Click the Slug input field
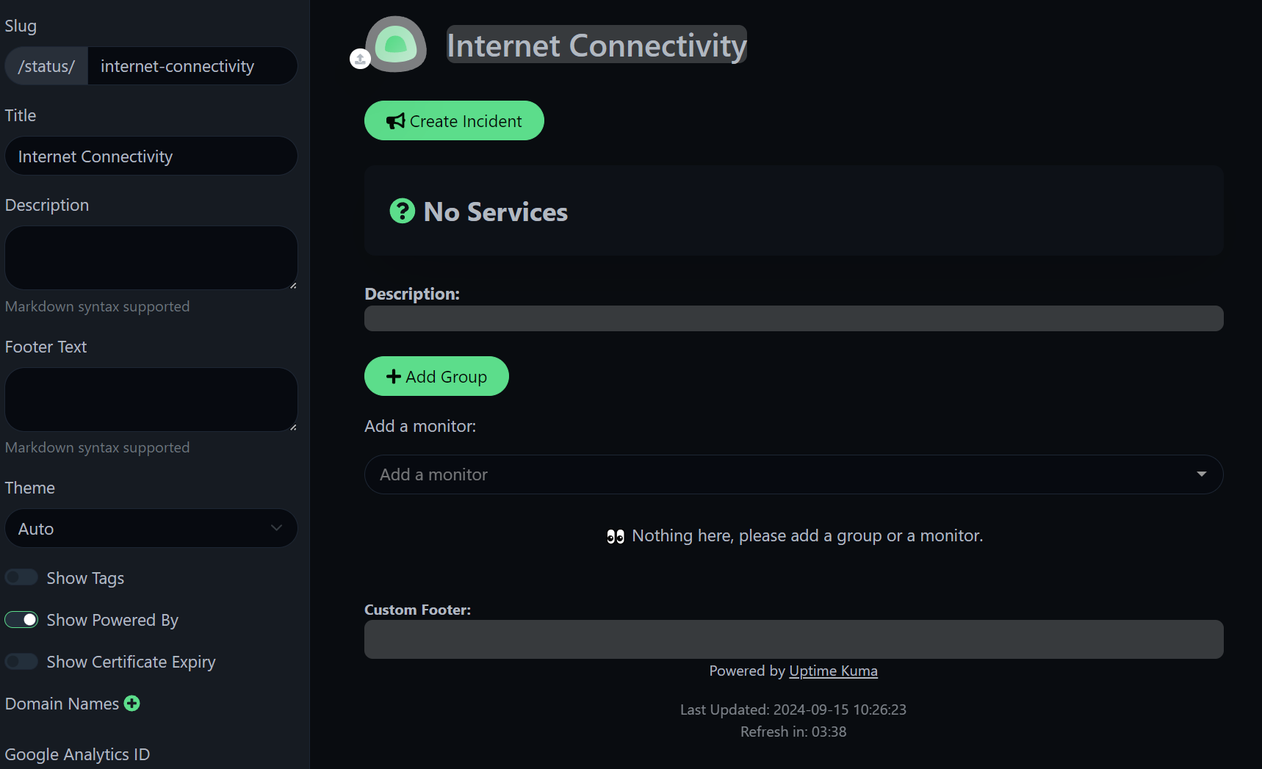This screenshot has height=769, width=1262. point(191,66)
